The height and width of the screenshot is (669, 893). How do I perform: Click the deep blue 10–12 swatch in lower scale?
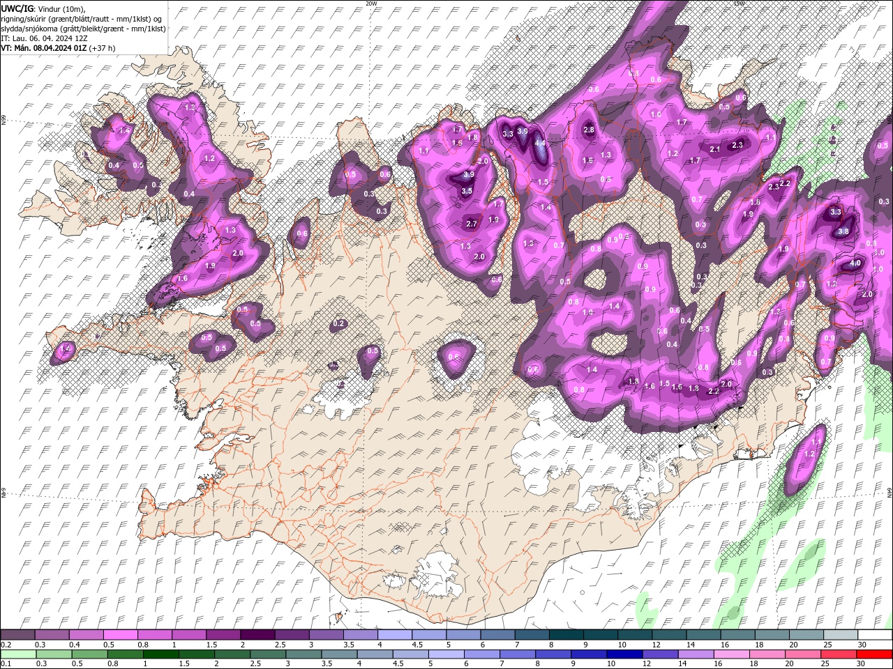[x=624, y=654]
